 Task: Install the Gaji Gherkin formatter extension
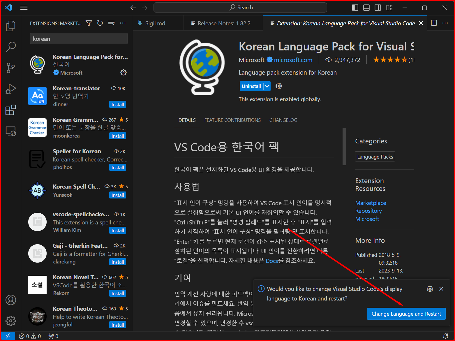click(118, 262)
